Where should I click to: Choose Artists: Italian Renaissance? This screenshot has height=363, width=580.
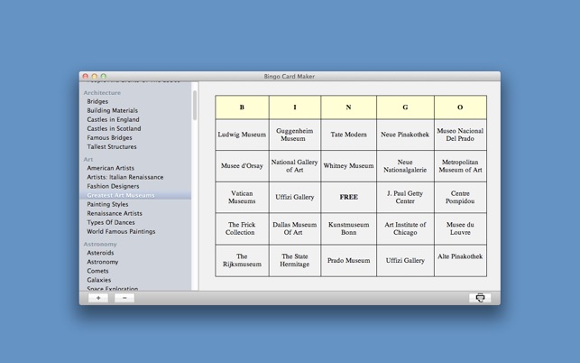[125, 177]
